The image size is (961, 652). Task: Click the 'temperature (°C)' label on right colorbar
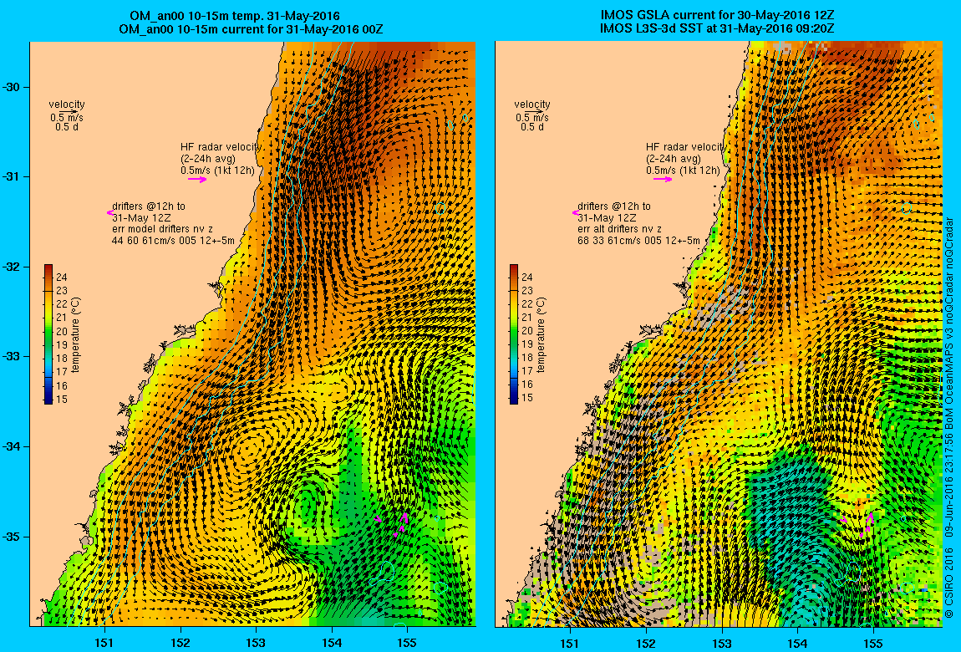point(541,334)
